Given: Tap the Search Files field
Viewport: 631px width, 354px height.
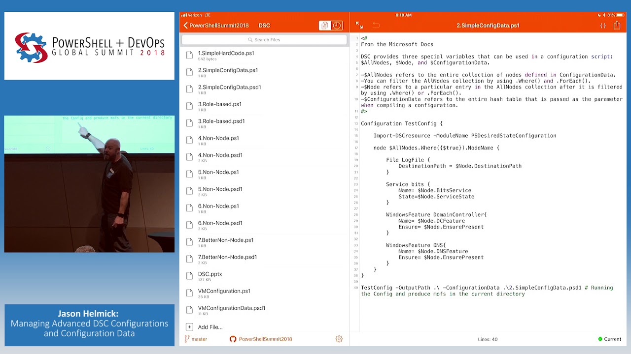Looking at the screenshot, I should coord(264,40).
